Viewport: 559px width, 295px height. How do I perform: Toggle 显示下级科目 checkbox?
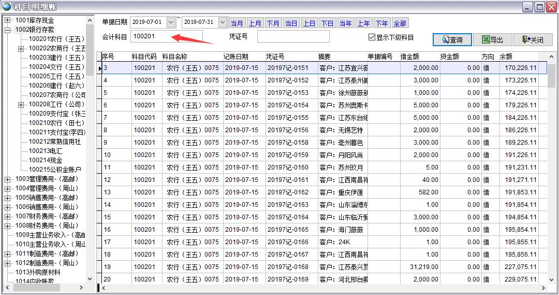(372, 37)
